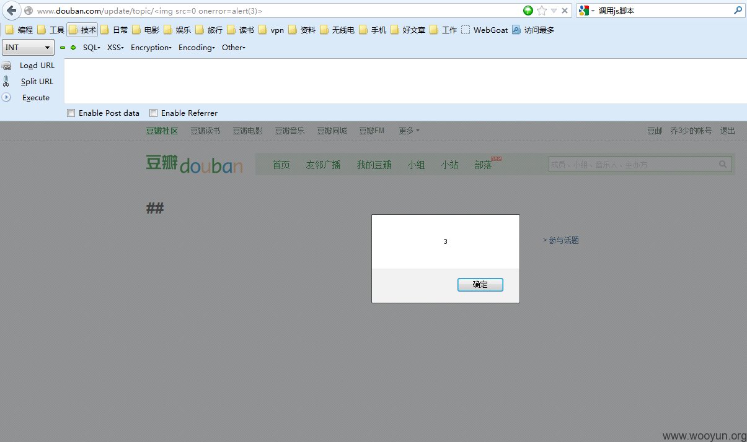The height and width of the screenshot is (442, 747).
Task: Open the 电影 bookmark folder
Action: pos(146,30)
